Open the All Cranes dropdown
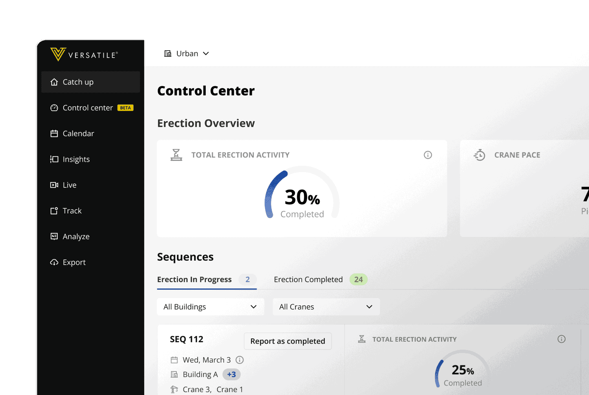 (326, 307)
